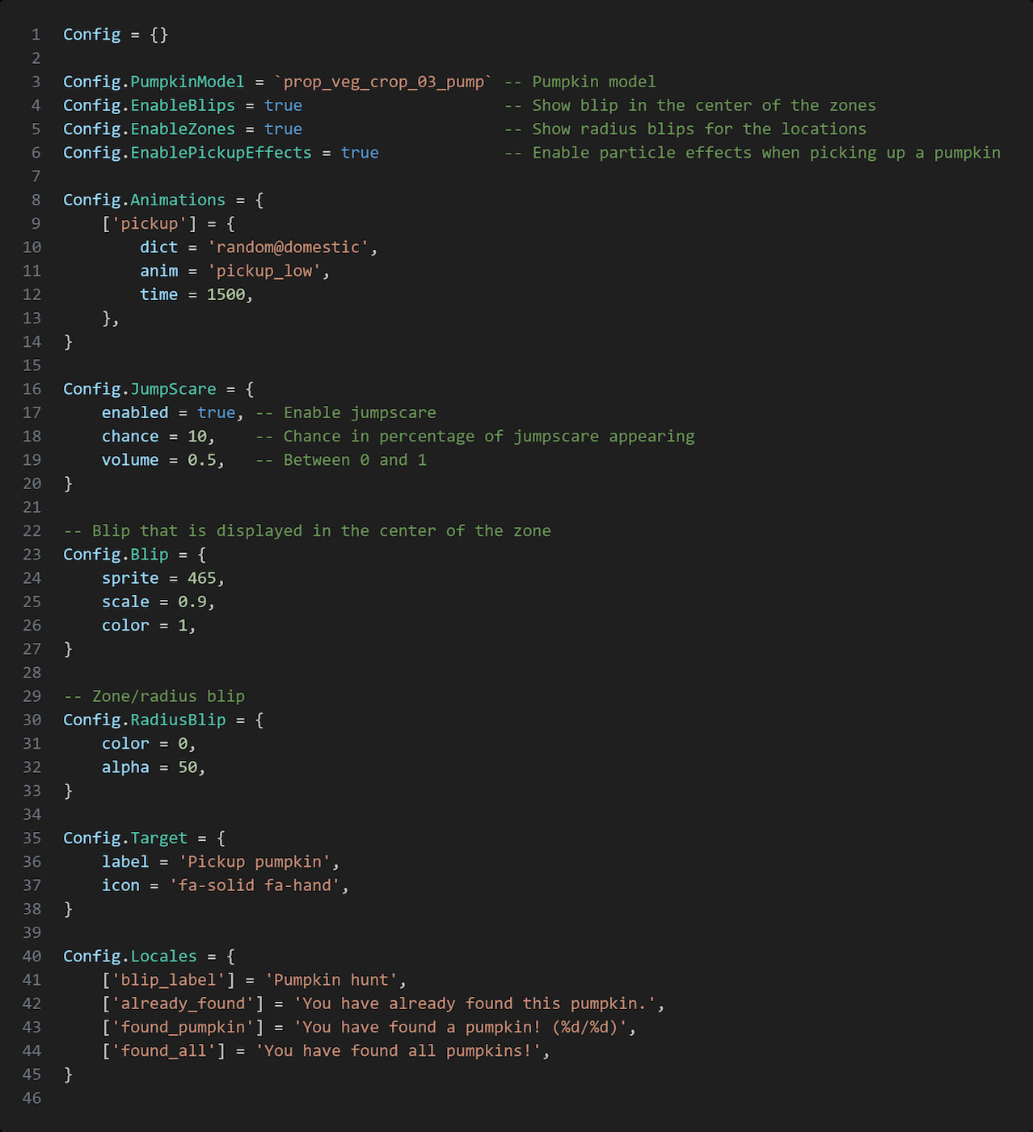This screenshot has height=1132, width=1033.
Task: Click line number 40 in the gutter
Action: click(x=32, y=957)
